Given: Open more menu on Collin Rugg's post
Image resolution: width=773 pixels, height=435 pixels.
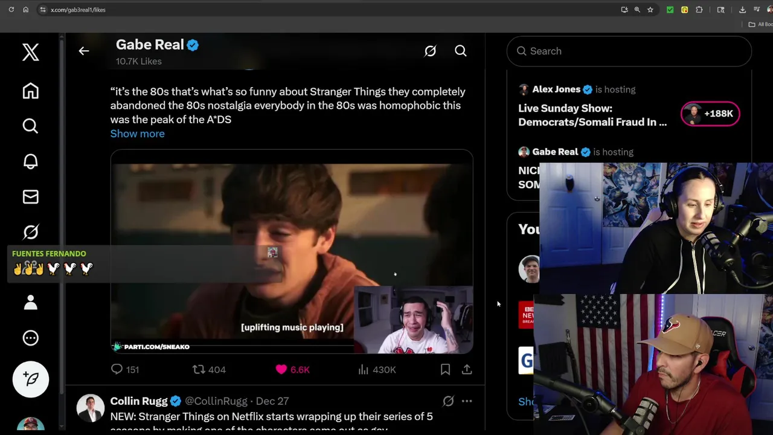Looking at the screenshot, I should (467, 401).
